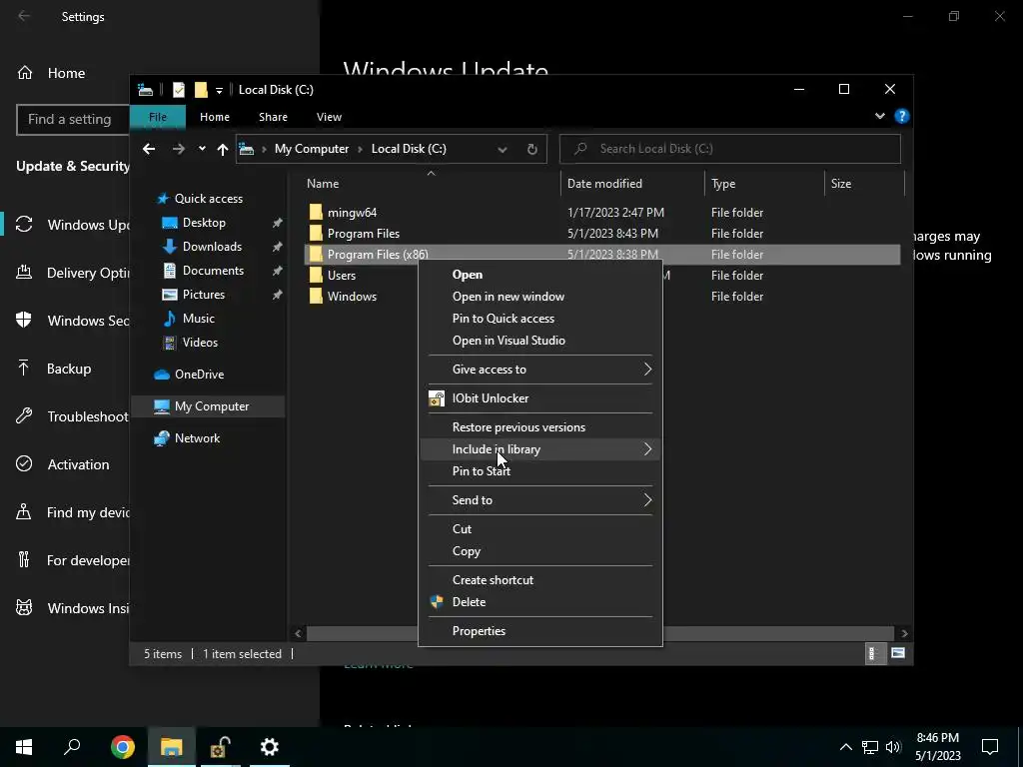This screenshot has height=767, width=1023.
Task: Click the Properties quick access toolbar icon
Action: (178, 90)
